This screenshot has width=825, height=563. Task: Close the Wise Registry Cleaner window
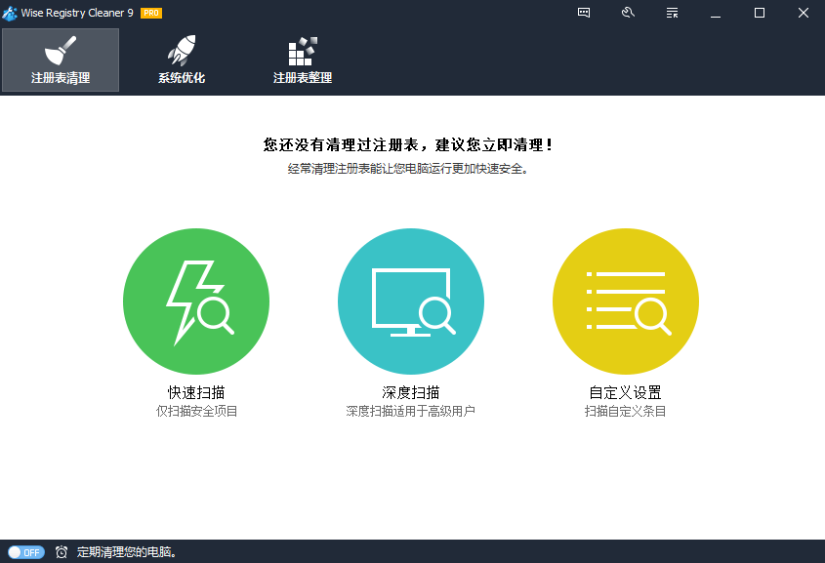(x=803, y=13)
